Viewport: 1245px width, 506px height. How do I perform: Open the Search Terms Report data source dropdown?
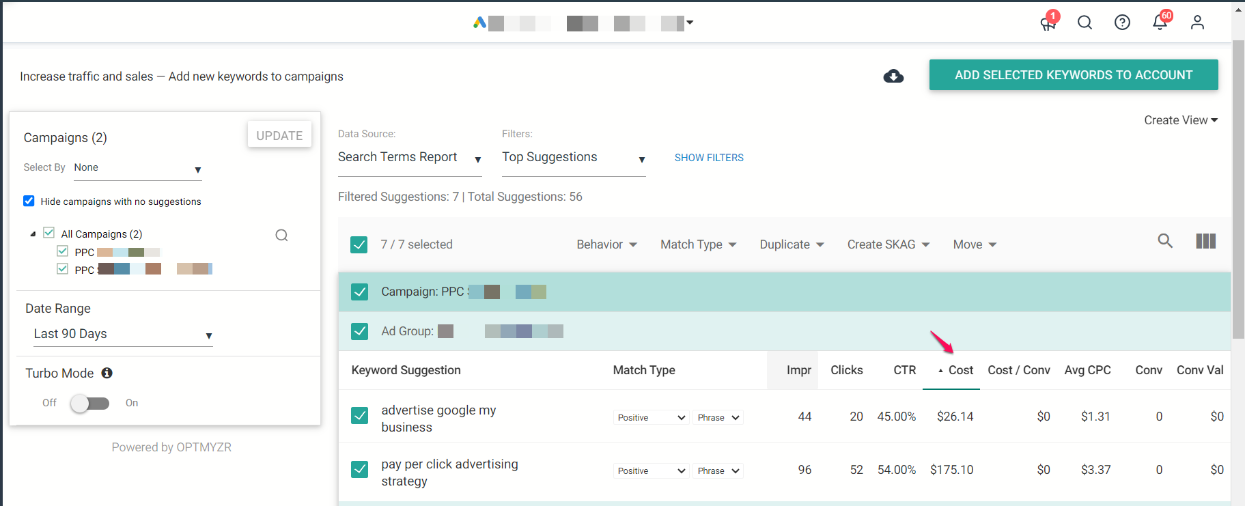[410, 158]
